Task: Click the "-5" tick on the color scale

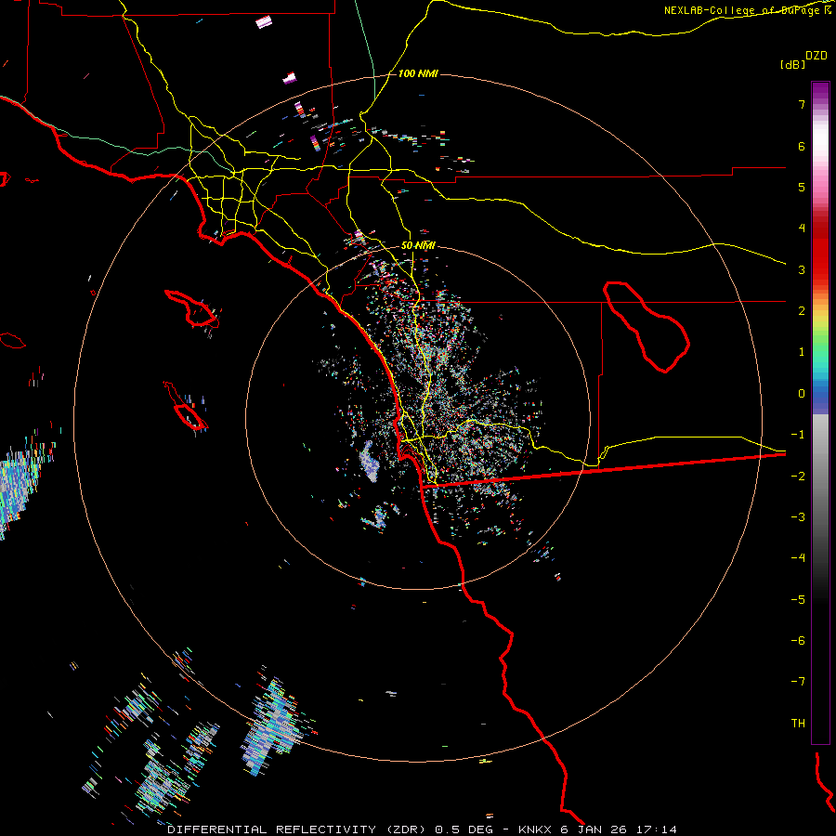Action: 798,600
